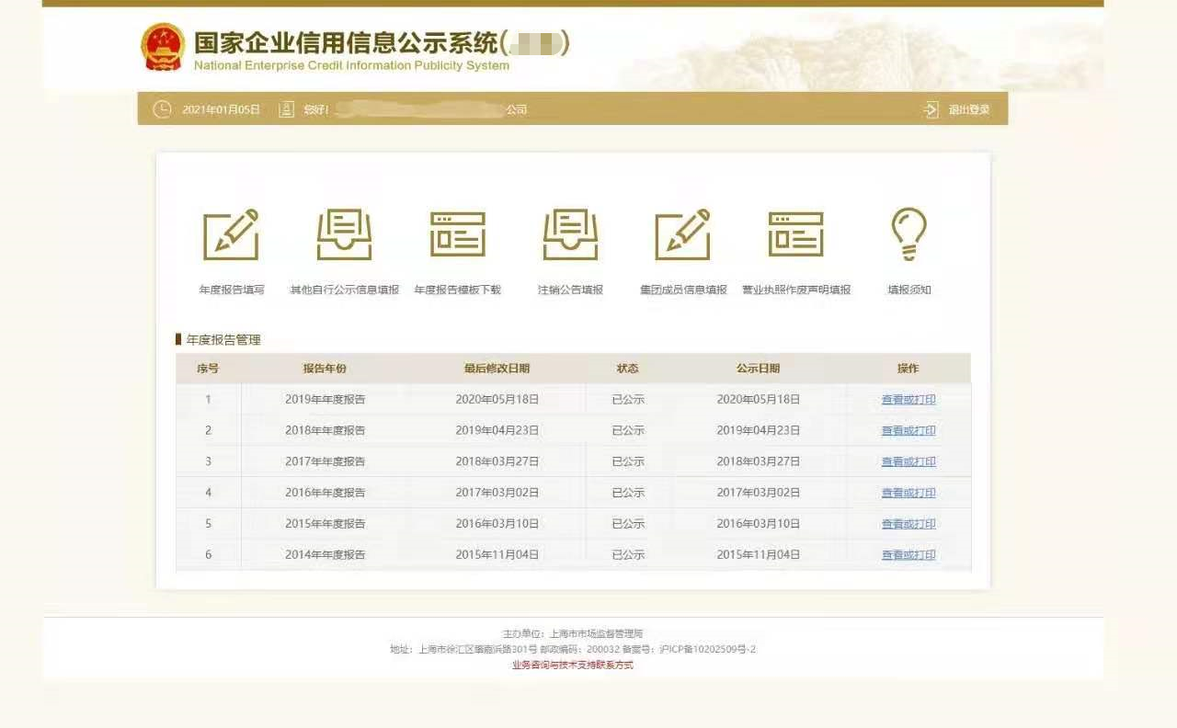The width and height of the screenshot is (1177, 728).
Task: Click the 其他自行公示信息填报 label
Action: [345, 290]
